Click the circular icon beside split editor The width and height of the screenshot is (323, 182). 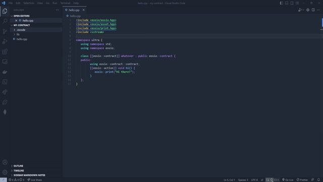pyautogui.click(x=308, y=10)
